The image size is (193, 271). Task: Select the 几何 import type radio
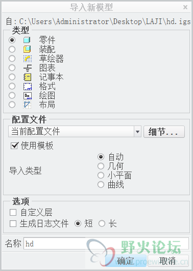pyautogui.click(x=101, y=166)
